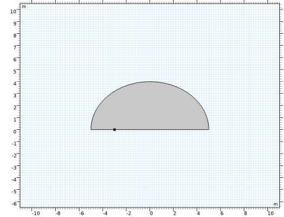Click the y-axis tick label 10

(x=13, y=11)
